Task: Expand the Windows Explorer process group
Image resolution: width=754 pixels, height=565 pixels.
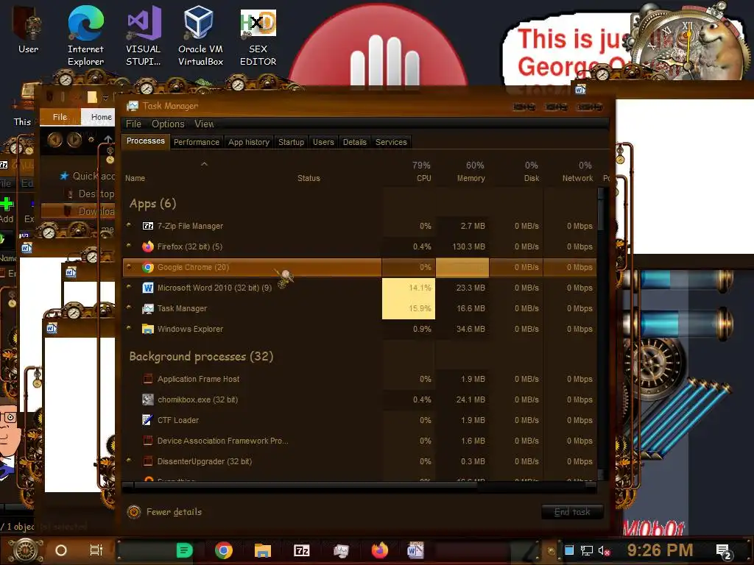Action: tap(129, 328)
